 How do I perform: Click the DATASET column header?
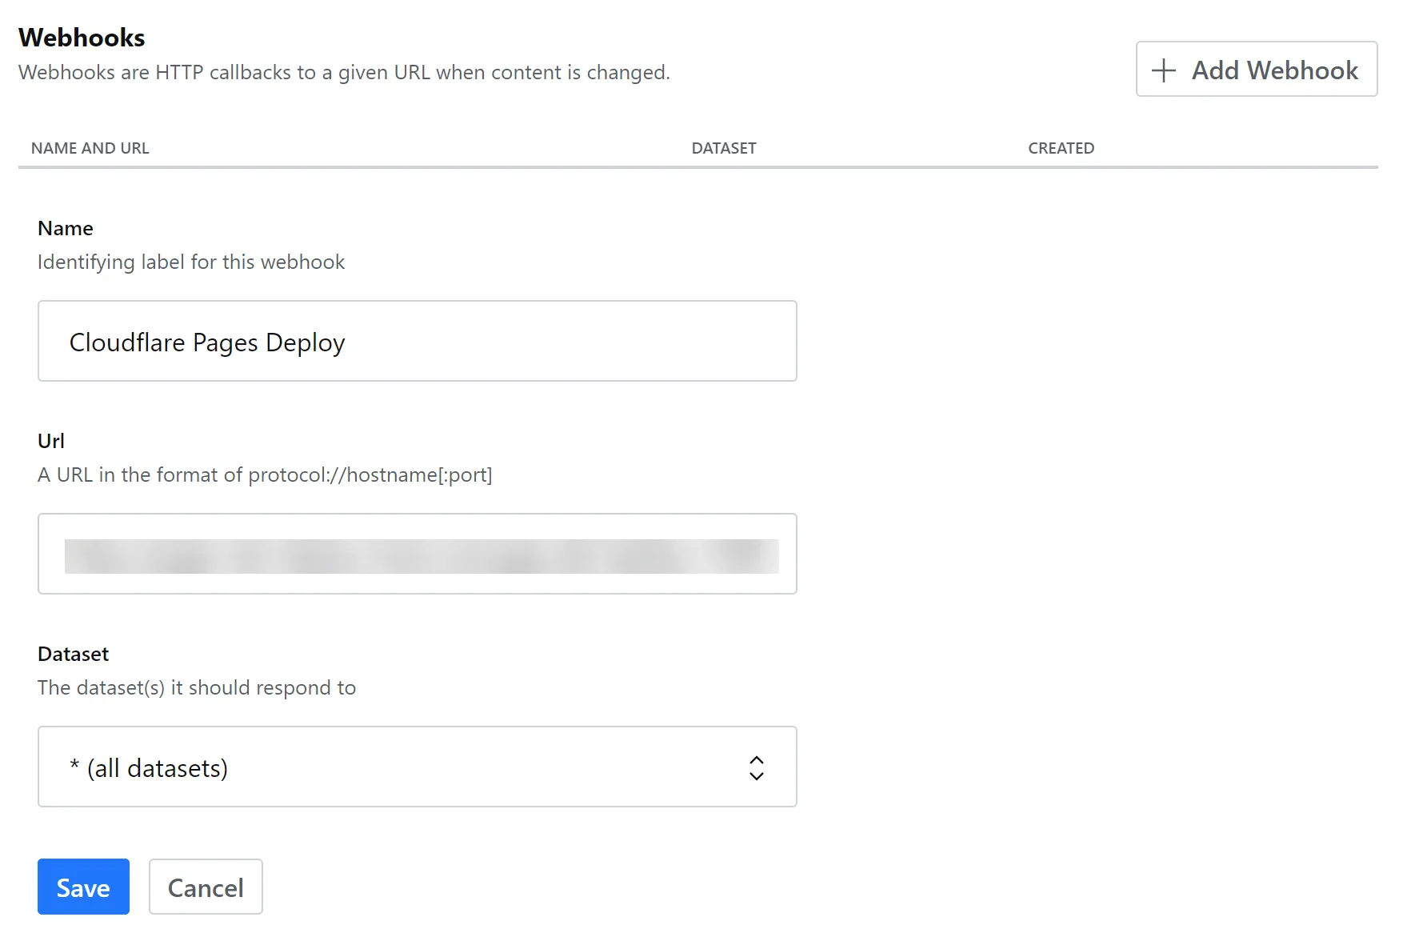(723, 148)
